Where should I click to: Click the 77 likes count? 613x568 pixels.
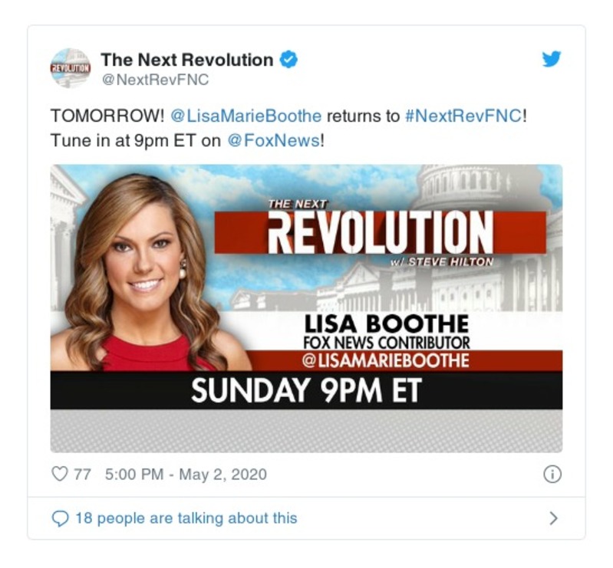(83, 474)
